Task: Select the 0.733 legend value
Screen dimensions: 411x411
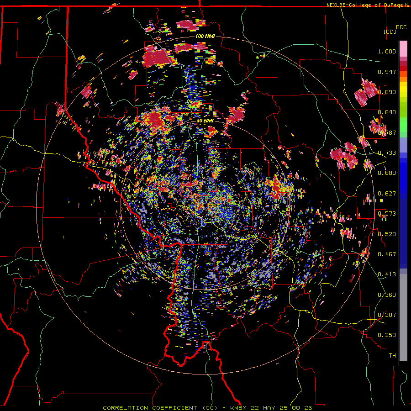Action: [x=387, y=153]
